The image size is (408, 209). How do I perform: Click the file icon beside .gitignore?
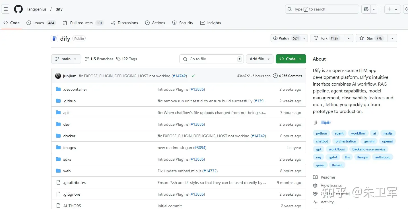point(58,194)
